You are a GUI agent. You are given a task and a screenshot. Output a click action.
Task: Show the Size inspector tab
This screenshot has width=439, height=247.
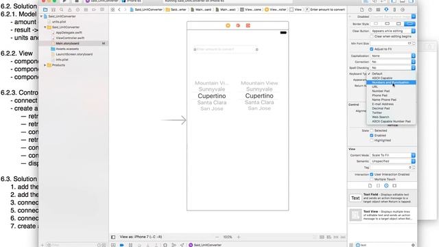coord(394,10)
